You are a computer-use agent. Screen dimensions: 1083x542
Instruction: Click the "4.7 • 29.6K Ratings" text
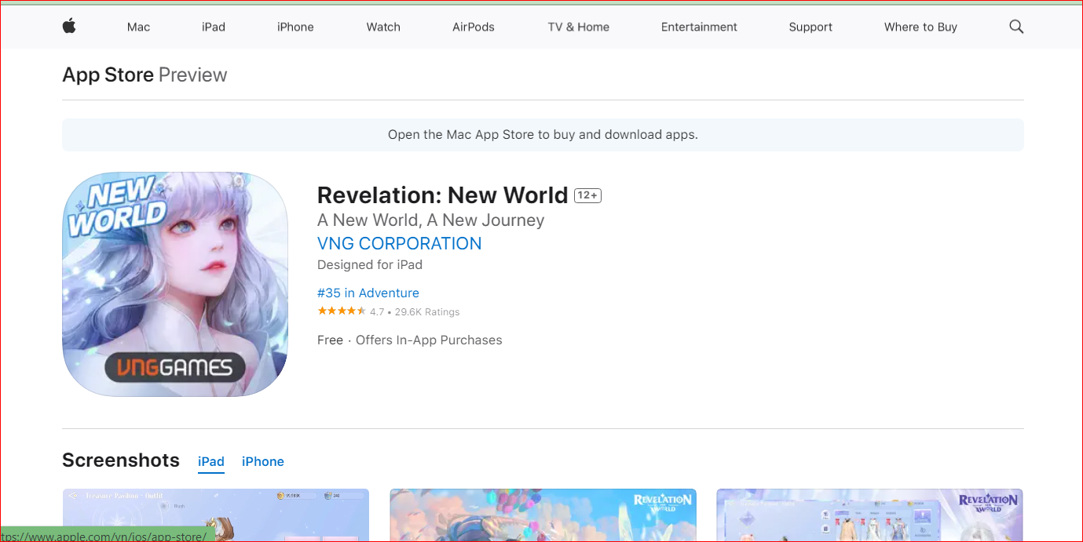coord(415,311)
